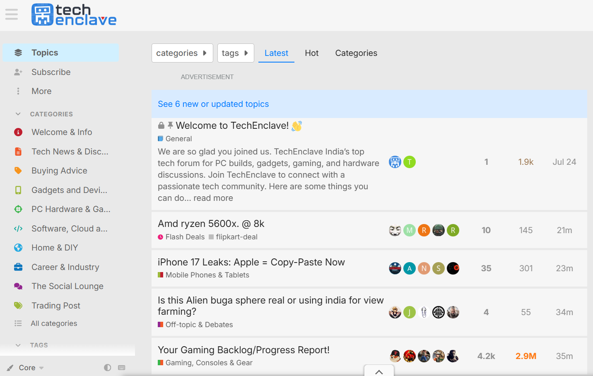The height and width of the screenshot is (376, 593).
Task: Open the Amd ryzen 5600x. @ 8k topic
Action: (x=211, y=224)
